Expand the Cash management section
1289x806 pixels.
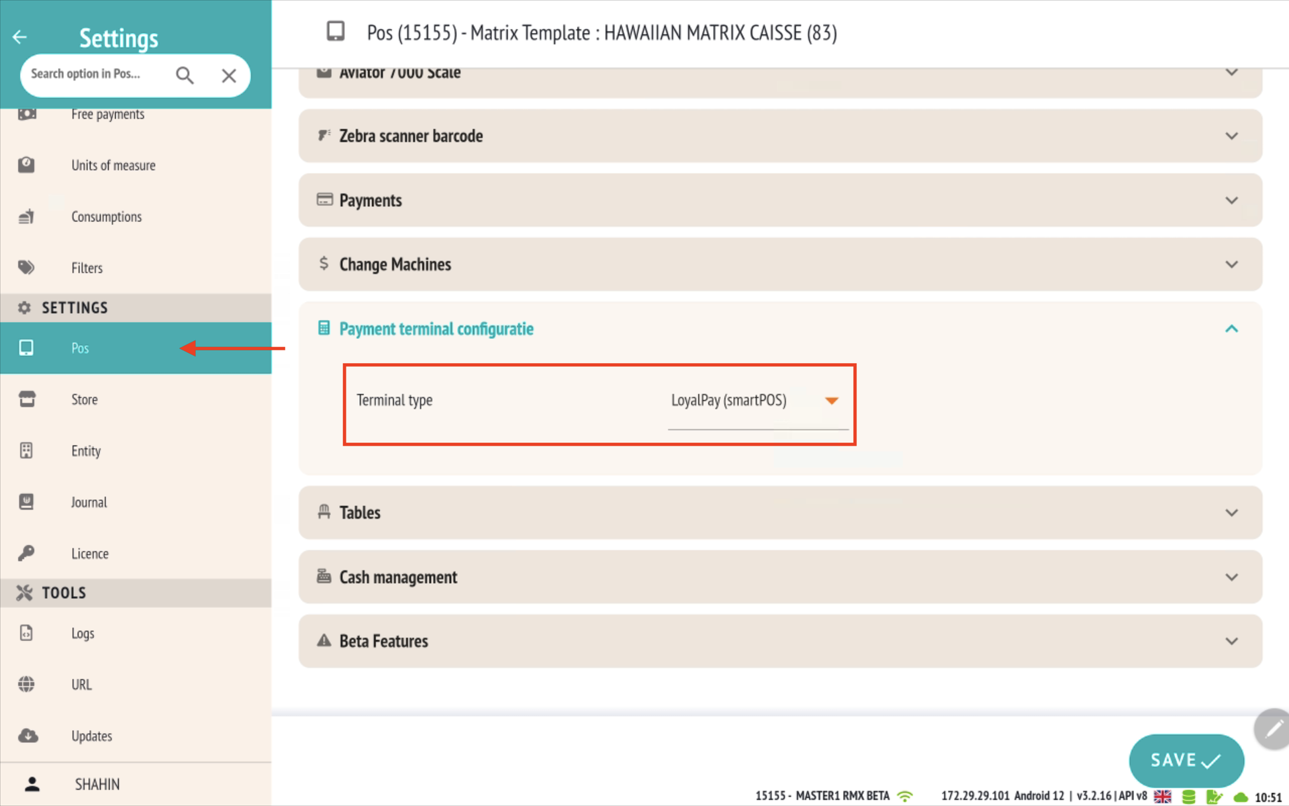click(x=1231, y=577)
